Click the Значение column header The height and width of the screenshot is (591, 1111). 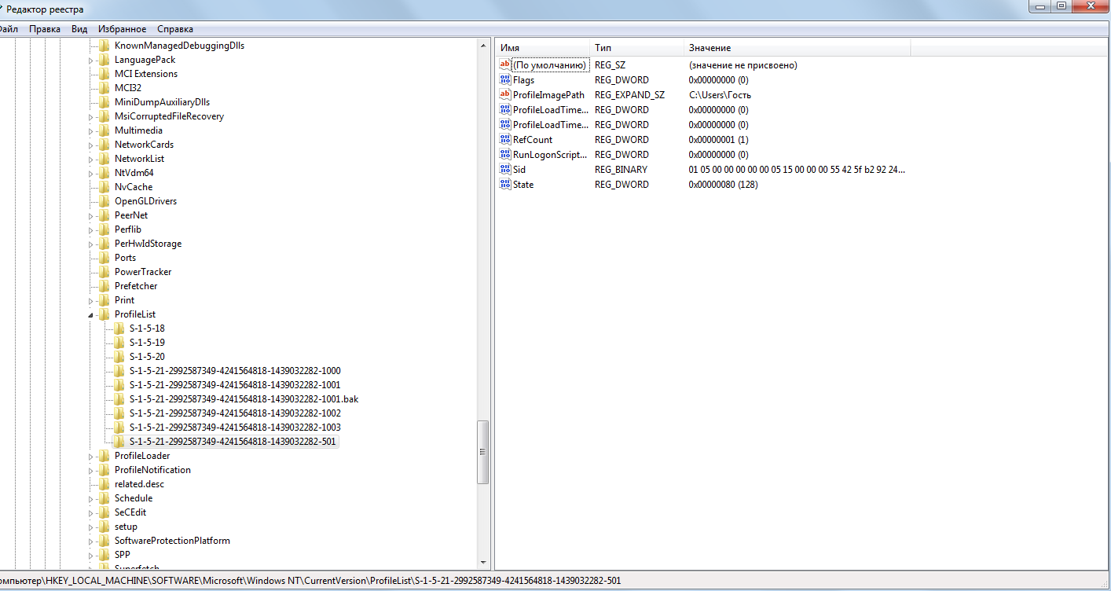(797, 48)
